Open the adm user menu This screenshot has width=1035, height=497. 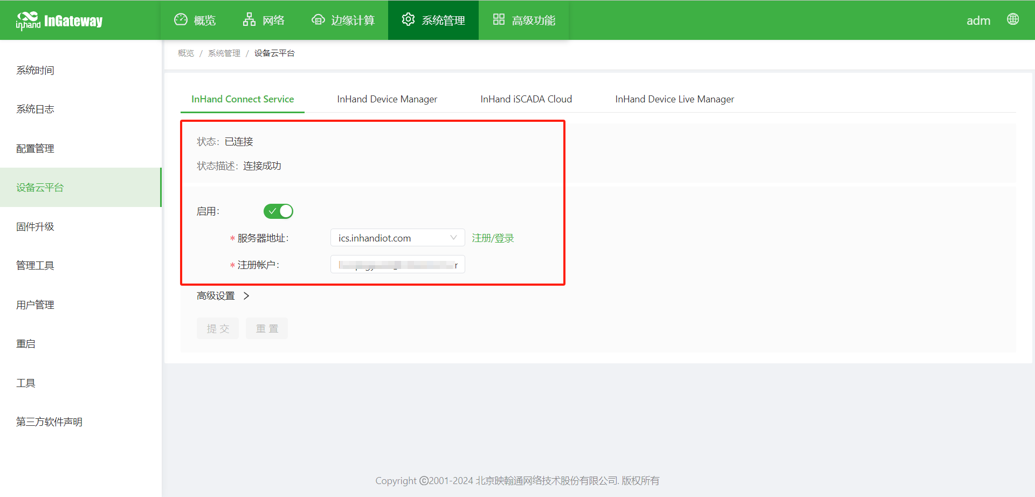point(978,20)
